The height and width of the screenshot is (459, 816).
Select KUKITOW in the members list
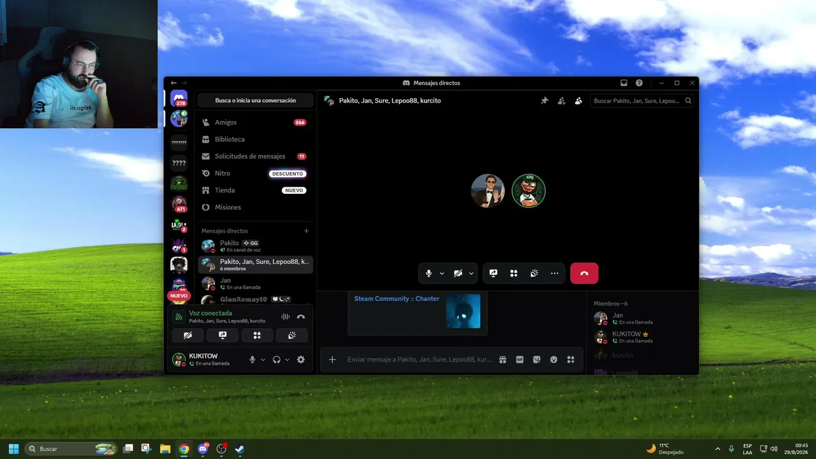tap(641, 337)
